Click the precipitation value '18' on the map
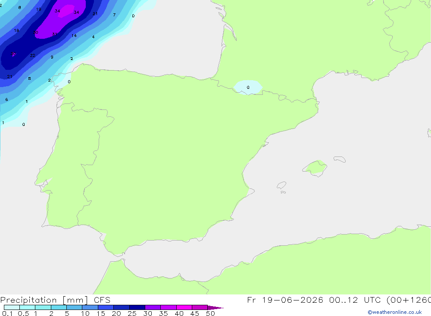This screenshot has width=431, height=316. coord(16,31)
